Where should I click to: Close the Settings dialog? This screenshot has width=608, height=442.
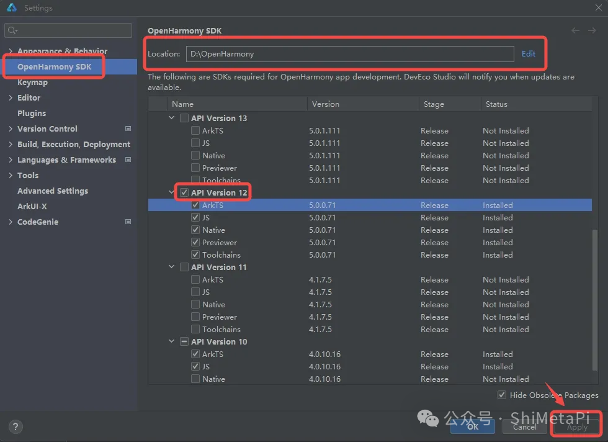pos(599,7)
